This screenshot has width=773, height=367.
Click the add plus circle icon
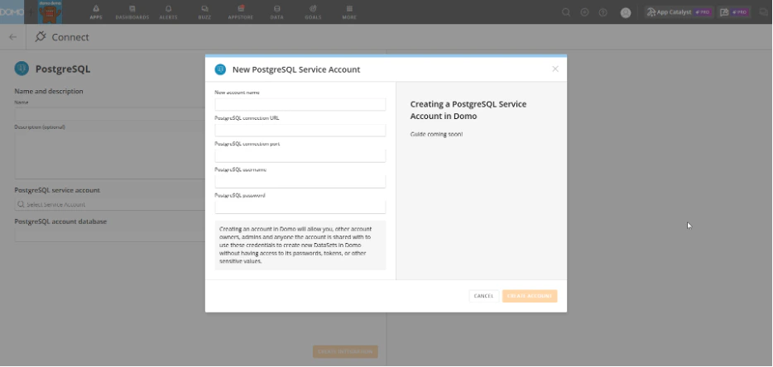click(x=584, y=12)
